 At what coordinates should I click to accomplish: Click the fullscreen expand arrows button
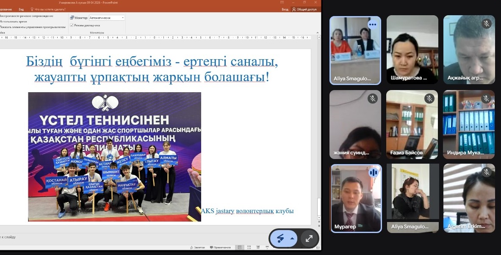309,239
